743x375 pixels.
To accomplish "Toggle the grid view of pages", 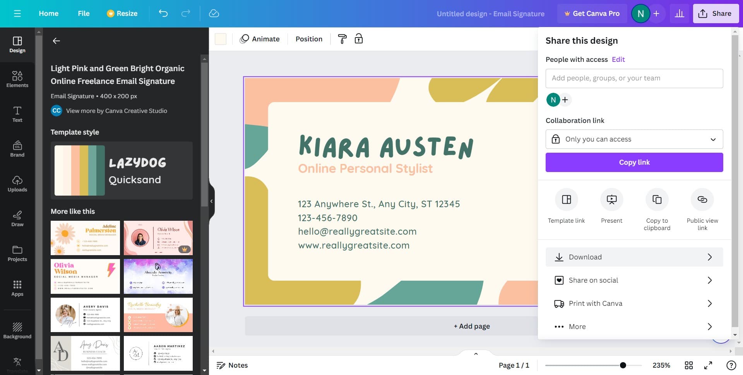I will pos(689,365).
